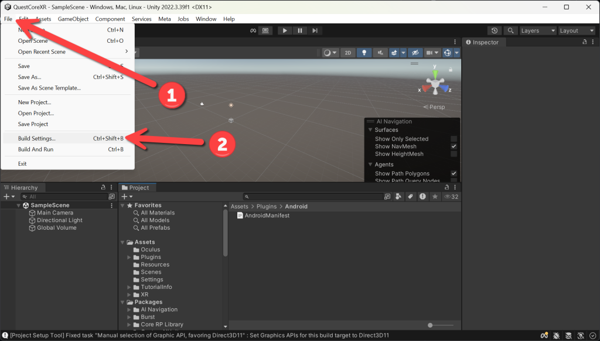Screen dimensions: 600x341
Task: Enable the Show Only Selected checkbox
Action: point(454,139)
